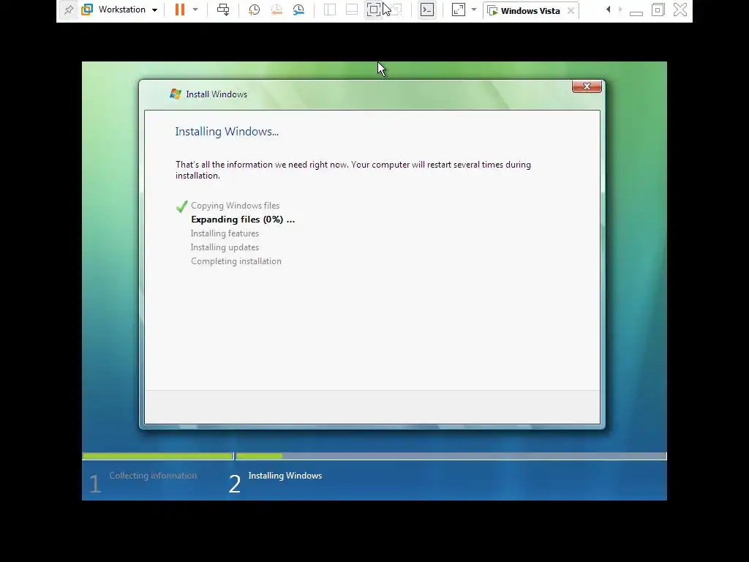Click the Unity mode icon

pyautogui.click(x=396, y=10)
